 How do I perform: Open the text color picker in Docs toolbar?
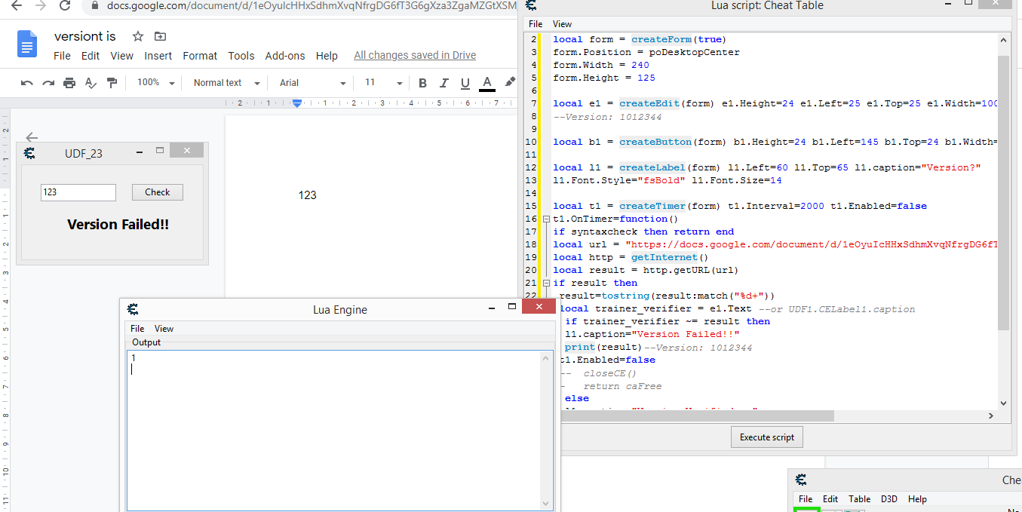click(487, 83)
